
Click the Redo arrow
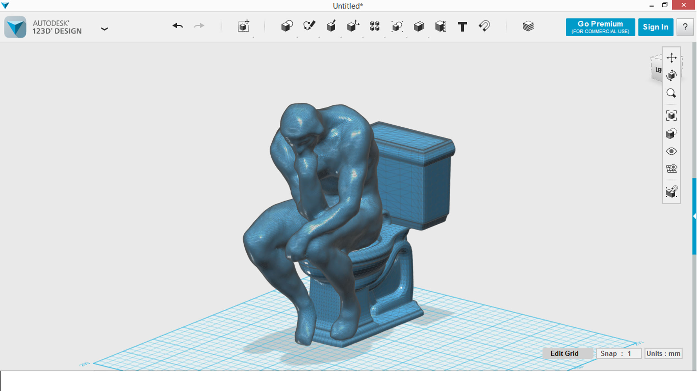click(199, 26)
